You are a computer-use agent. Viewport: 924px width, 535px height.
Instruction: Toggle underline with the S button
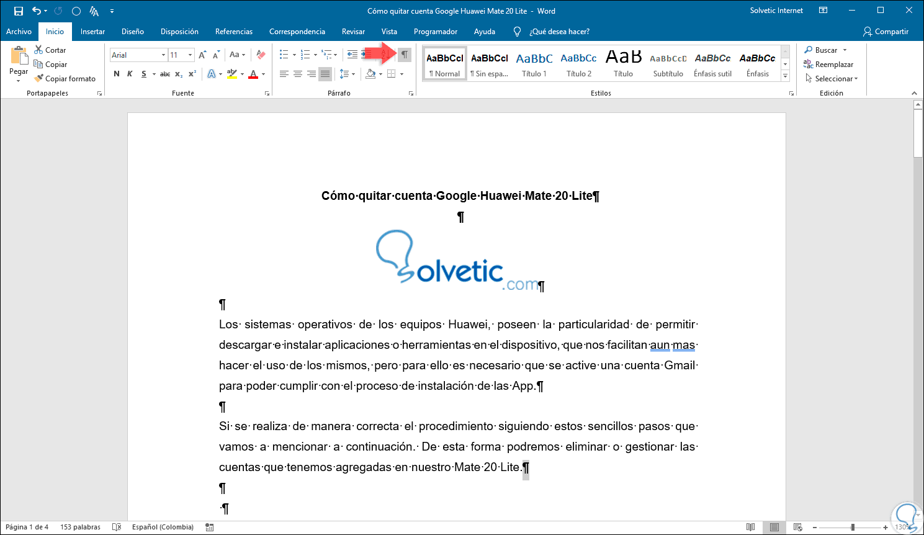[x=144, y=74]
